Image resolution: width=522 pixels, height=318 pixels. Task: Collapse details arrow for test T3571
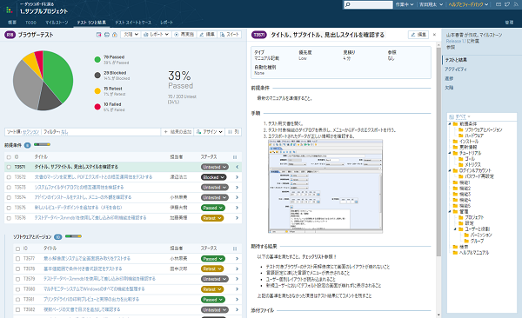[x=237, y=167]
